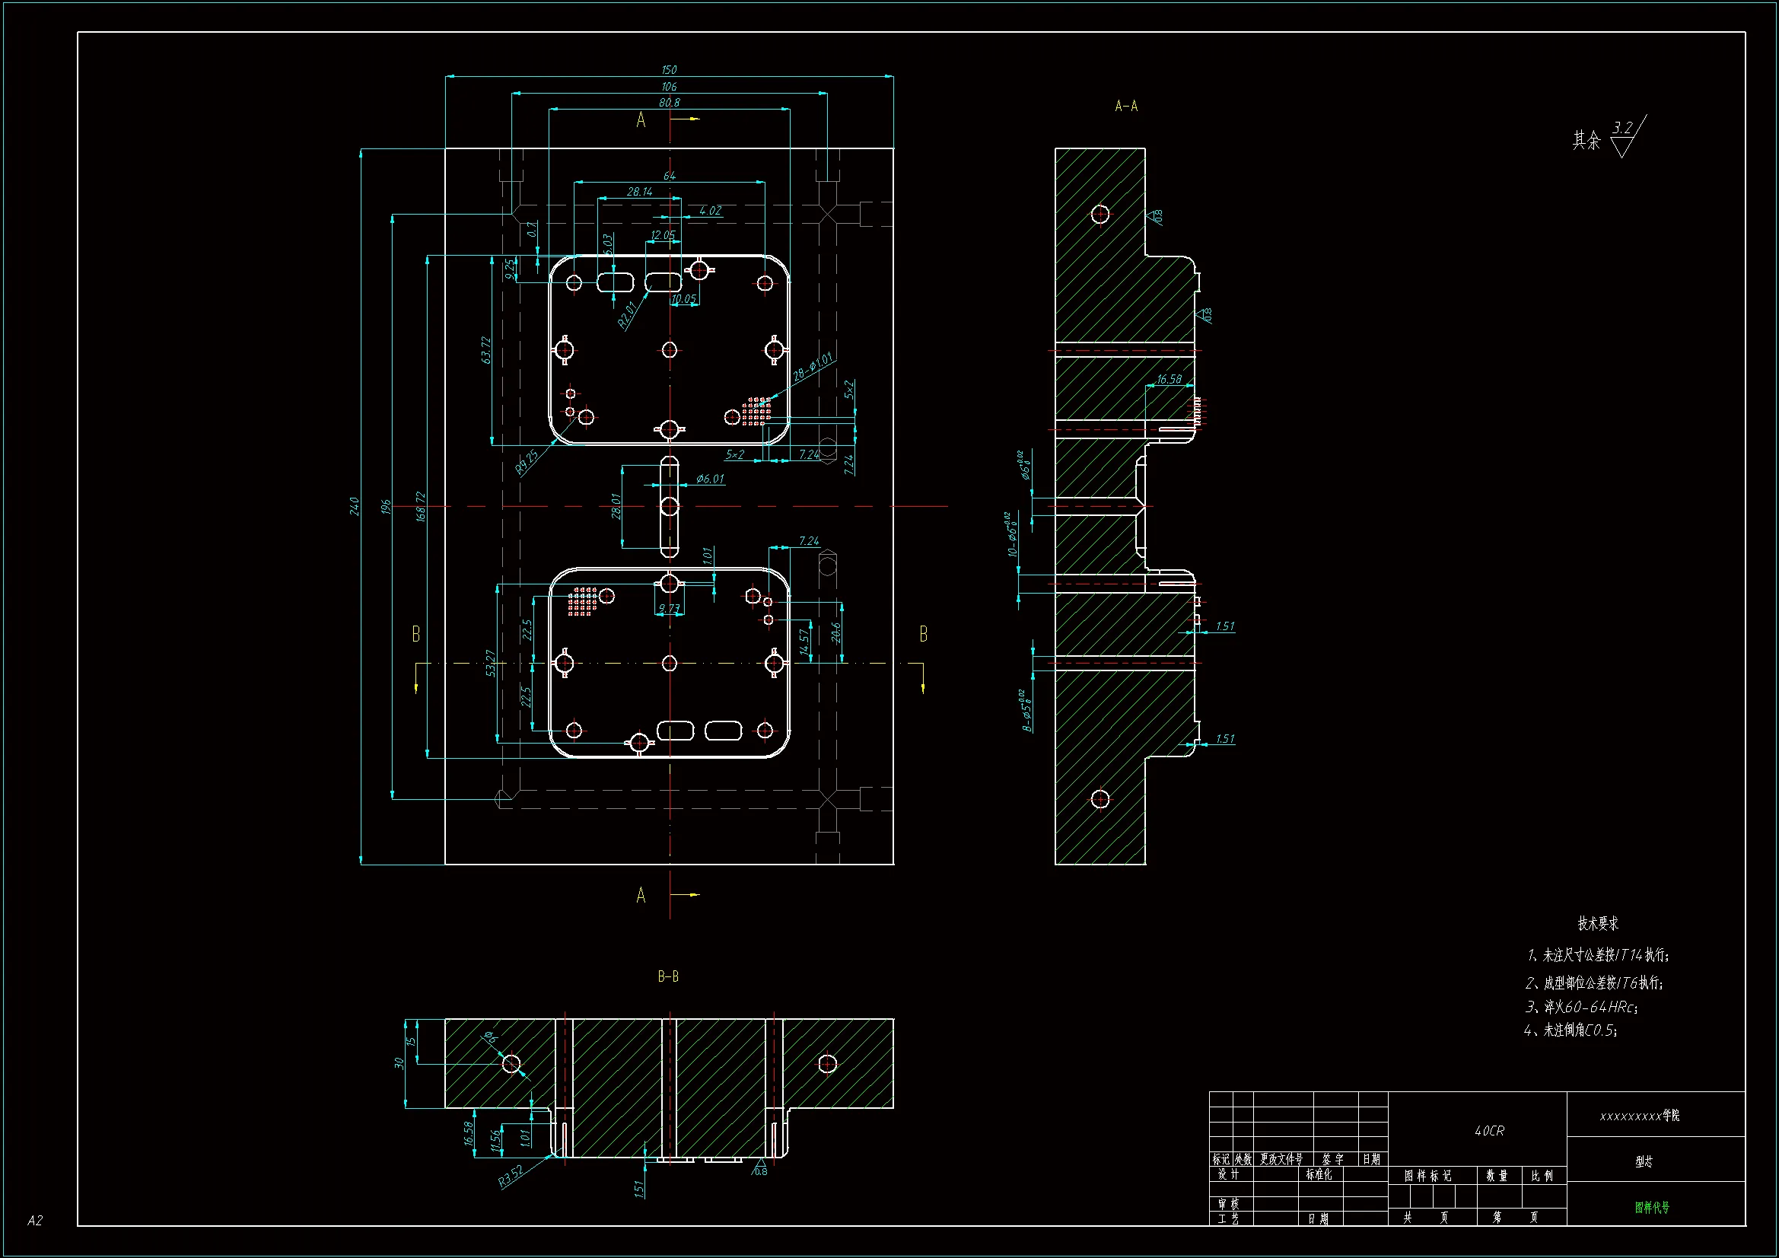Viewport: 1779px width, 1258px height.
Task: Select the 168.72 vertical dimension text
Action: [421, 506]
